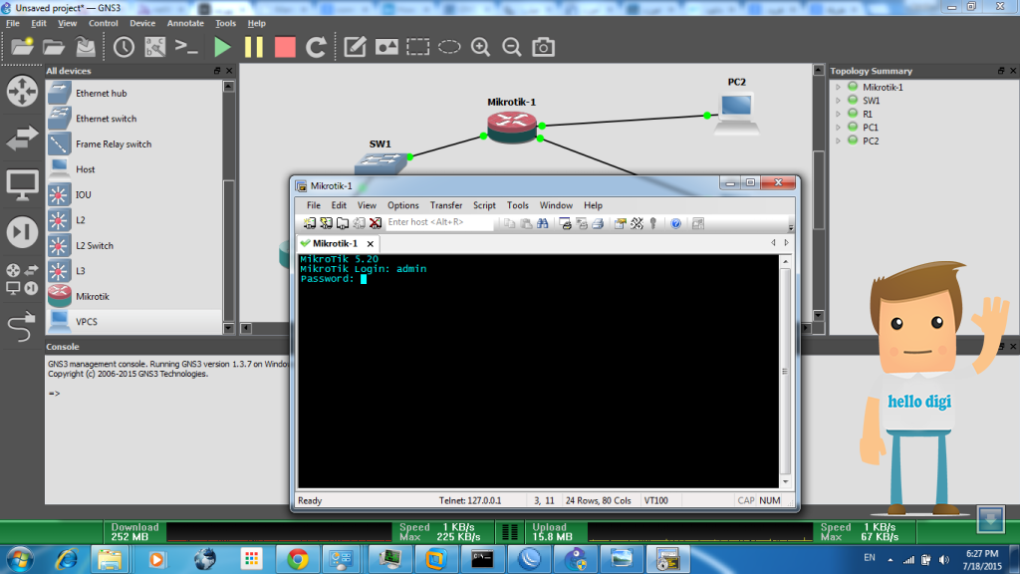Open GNS3 File menu

(x=12, y=23)
